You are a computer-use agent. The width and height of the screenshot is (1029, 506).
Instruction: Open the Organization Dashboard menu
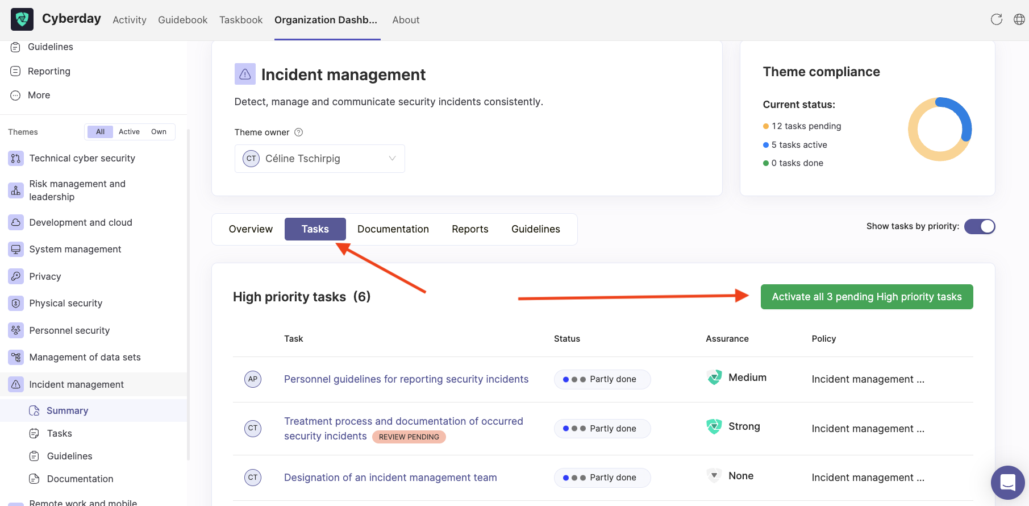pos(326,20)
